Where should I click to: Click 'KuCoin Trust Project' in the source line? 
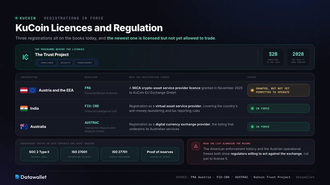(x=272, y=177)
